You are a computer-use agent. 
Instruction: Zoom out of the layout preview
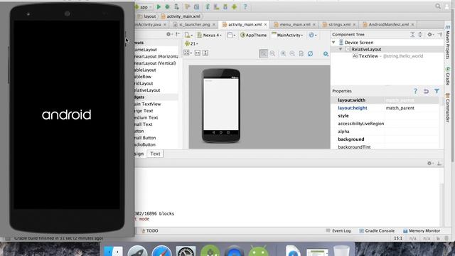click(292, 53)
